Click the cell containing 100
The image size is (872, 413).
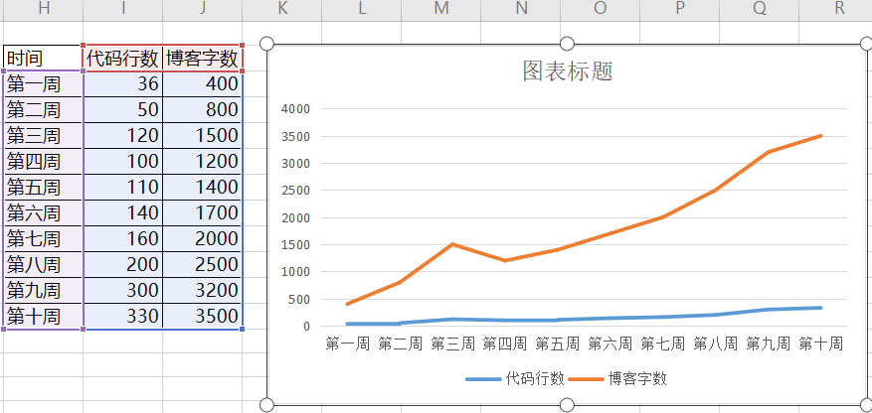[x=123, y=162]
